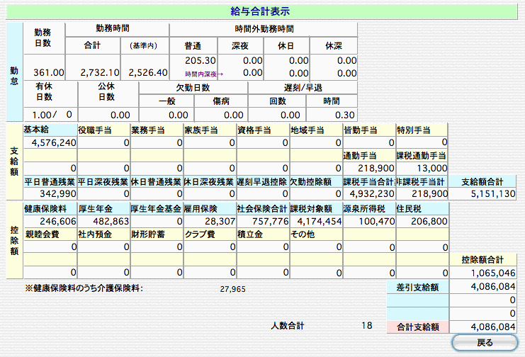Screen dimensions: 525x357
Task: Select the 平日普通残業 amount 342,990
Action: [x=50, y=193]
